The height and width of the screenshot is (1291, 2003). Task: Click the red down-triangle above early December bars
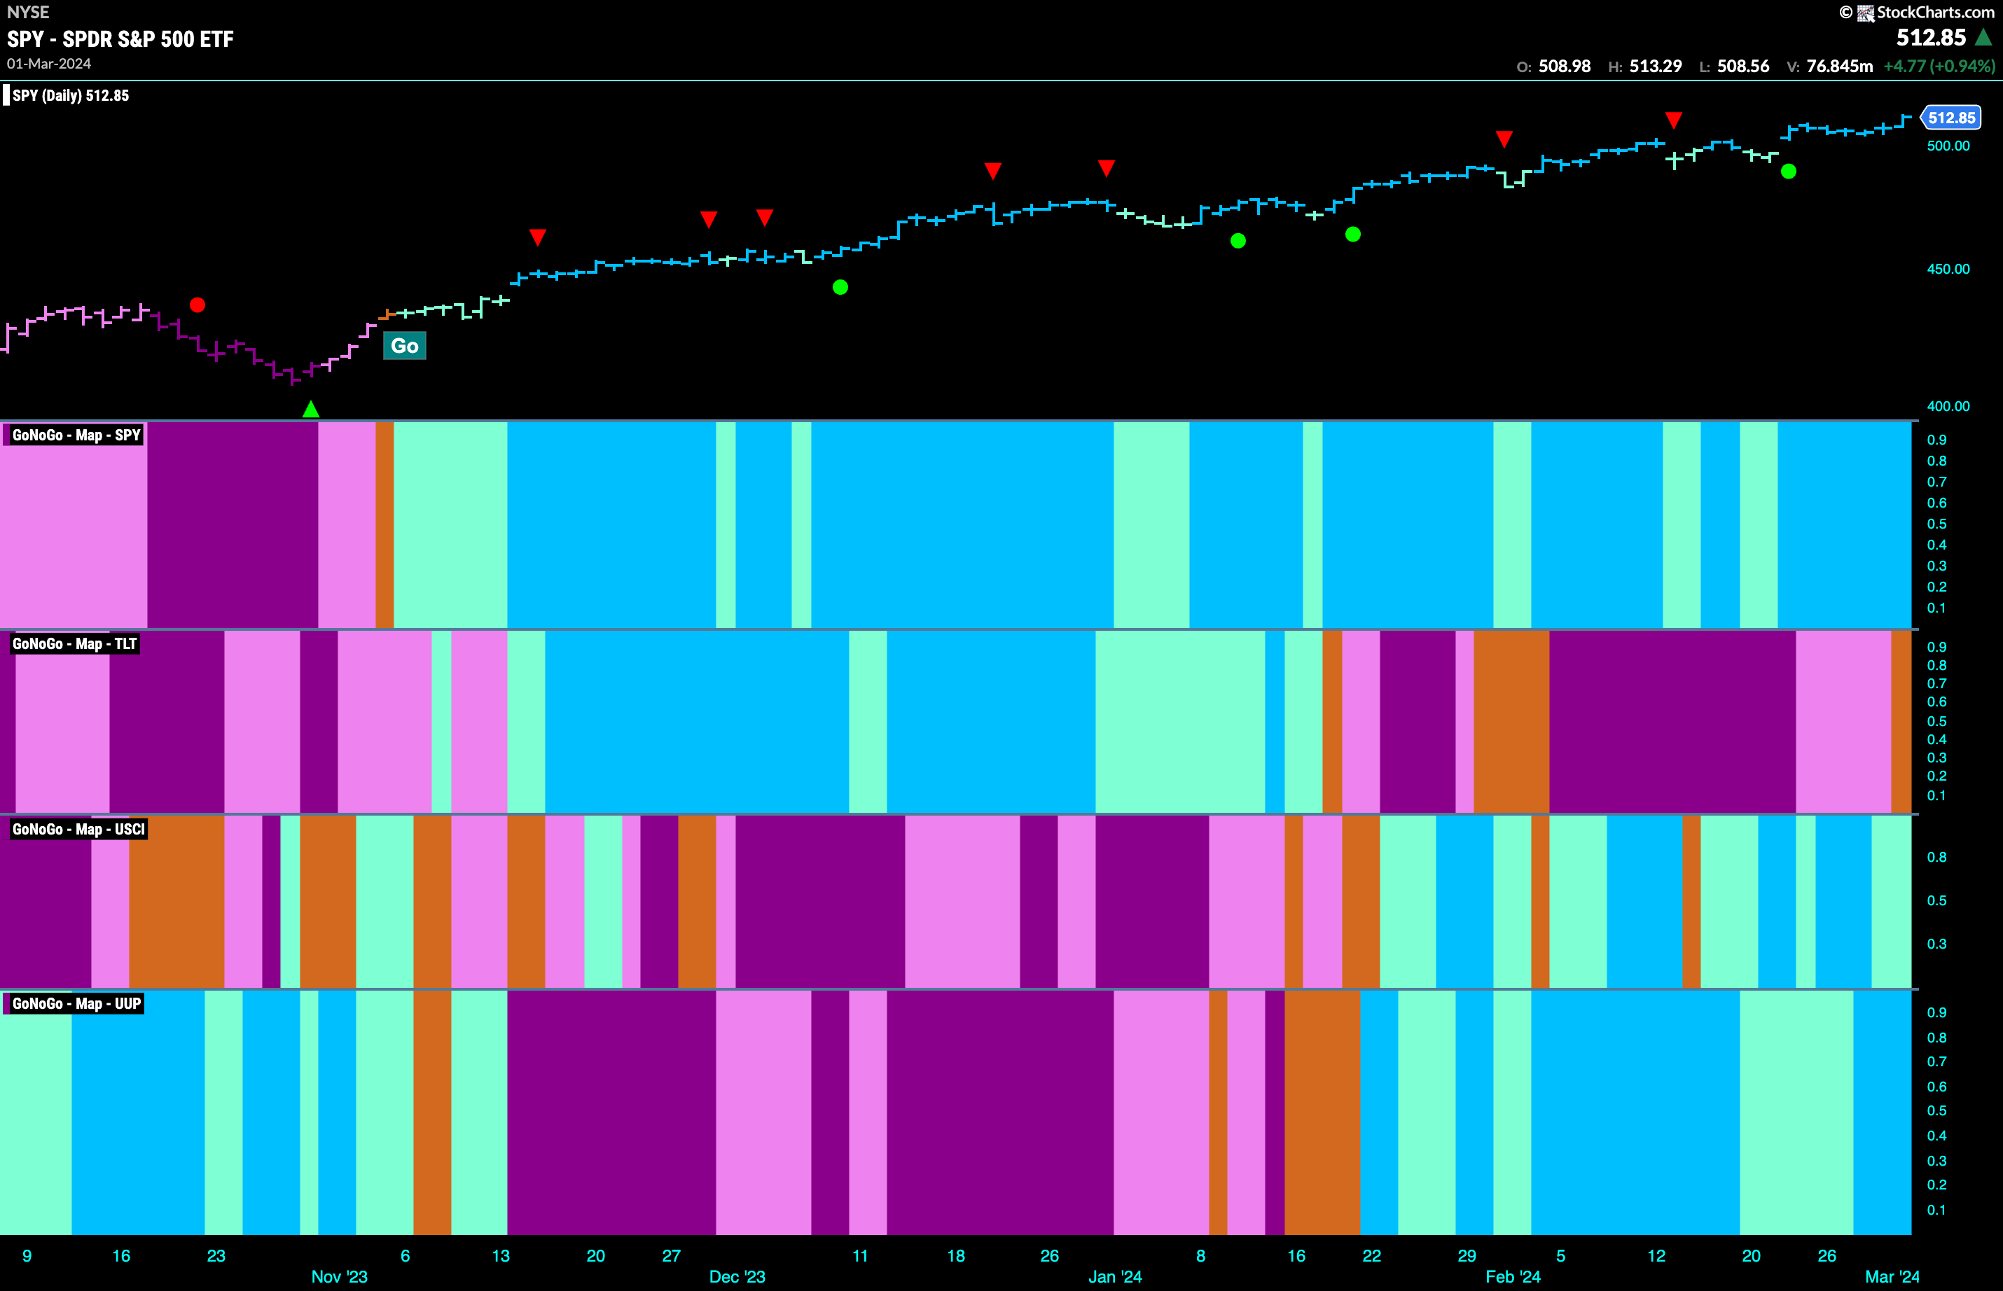[x=765, y=218]
